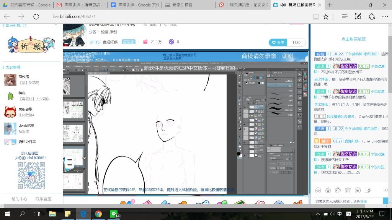
Task: Open the Windows Start menu
Action: [7, 214]
